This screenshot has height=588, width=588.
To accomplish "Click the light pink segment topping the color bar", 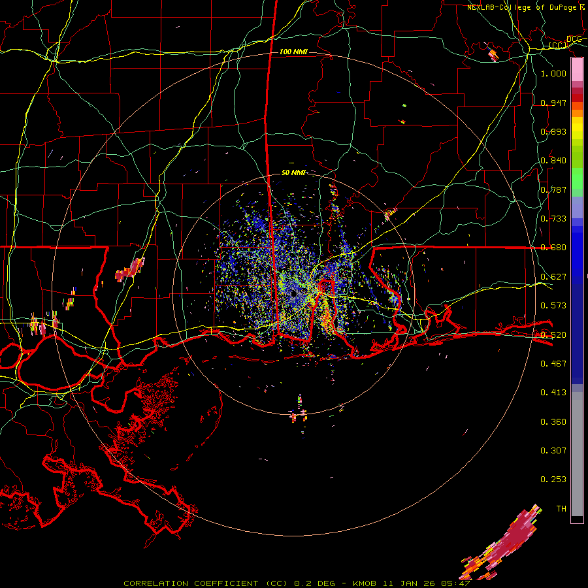I will tap(577, 70).
